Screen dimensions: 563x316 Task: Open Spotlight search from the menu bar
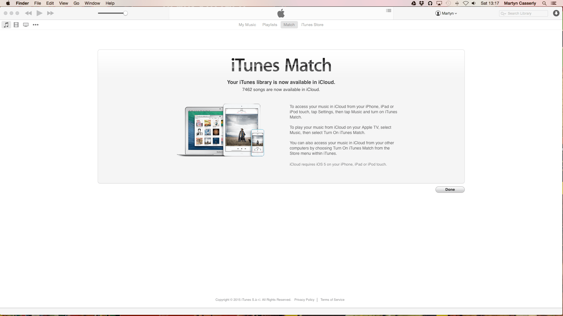pos(544,3)
